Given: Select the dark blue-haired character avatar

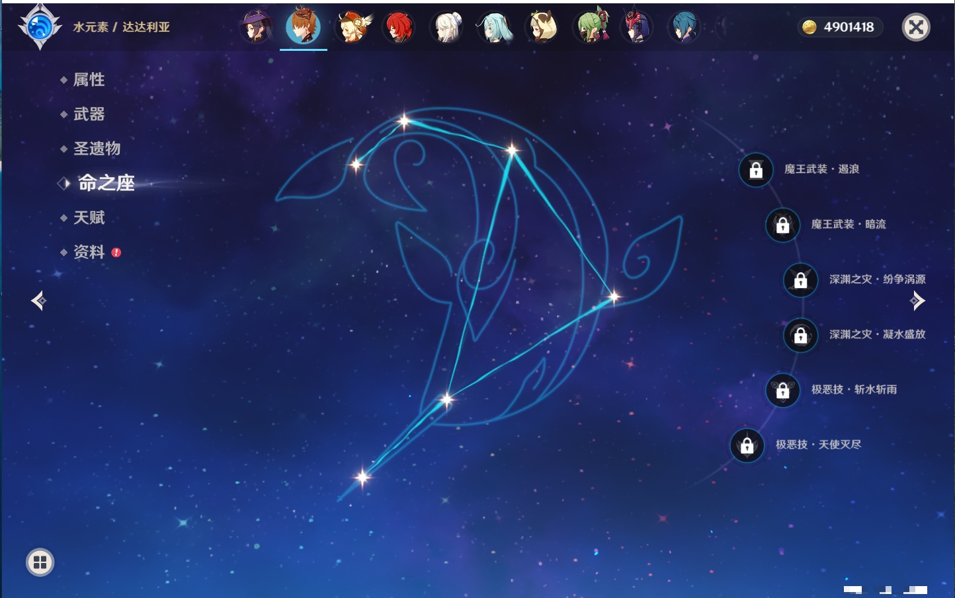Looking at the screenshot, I should (x=684, y=28).
